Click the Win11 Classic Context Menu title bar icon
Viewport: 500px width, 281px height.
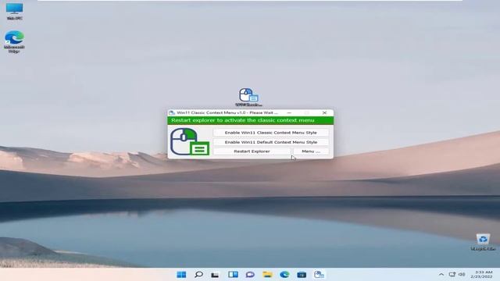172,112
